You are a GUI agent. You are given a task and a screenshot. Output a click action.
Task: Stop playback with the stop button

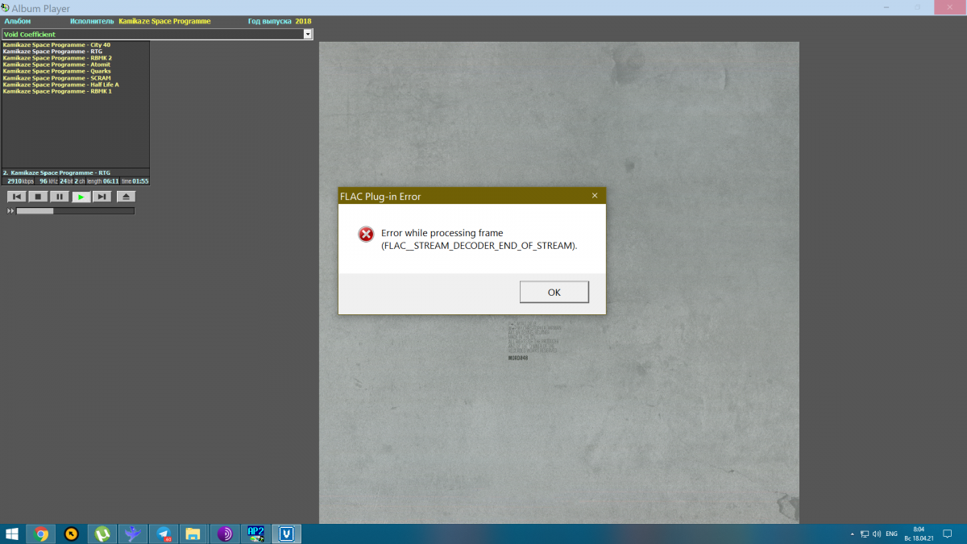[x=39, y=197]
